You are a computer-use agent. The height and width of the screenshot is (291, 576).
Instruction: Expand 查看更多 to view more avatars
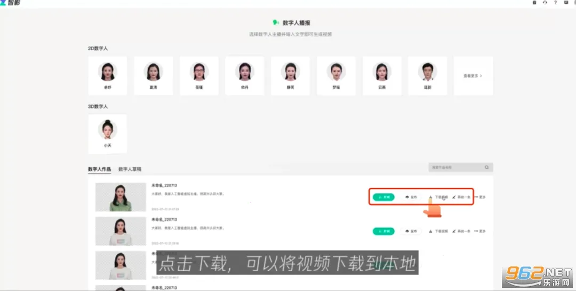[473, 76]
